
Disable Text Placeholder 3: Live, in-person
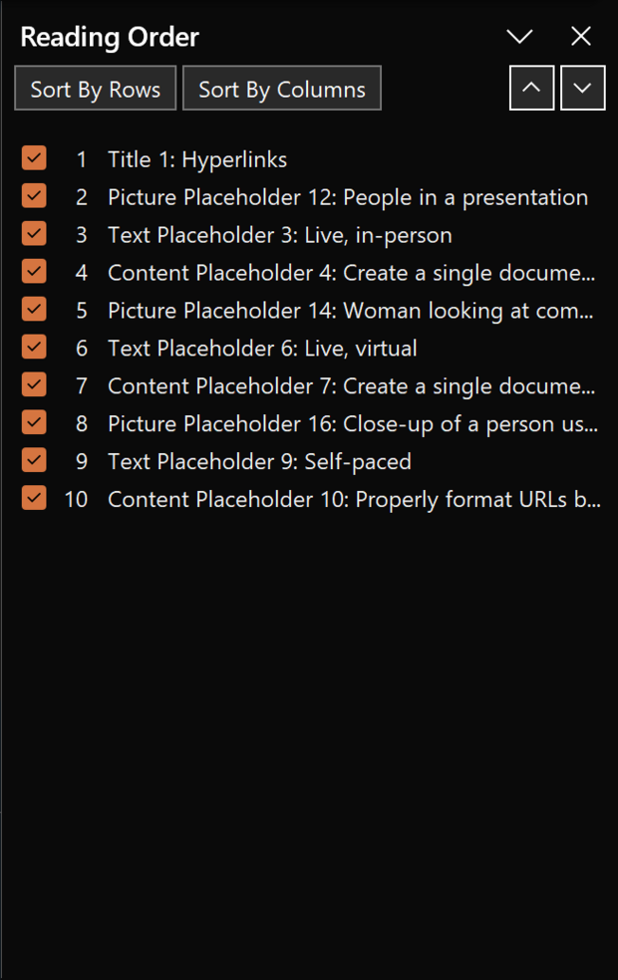[x=34, y=234]
